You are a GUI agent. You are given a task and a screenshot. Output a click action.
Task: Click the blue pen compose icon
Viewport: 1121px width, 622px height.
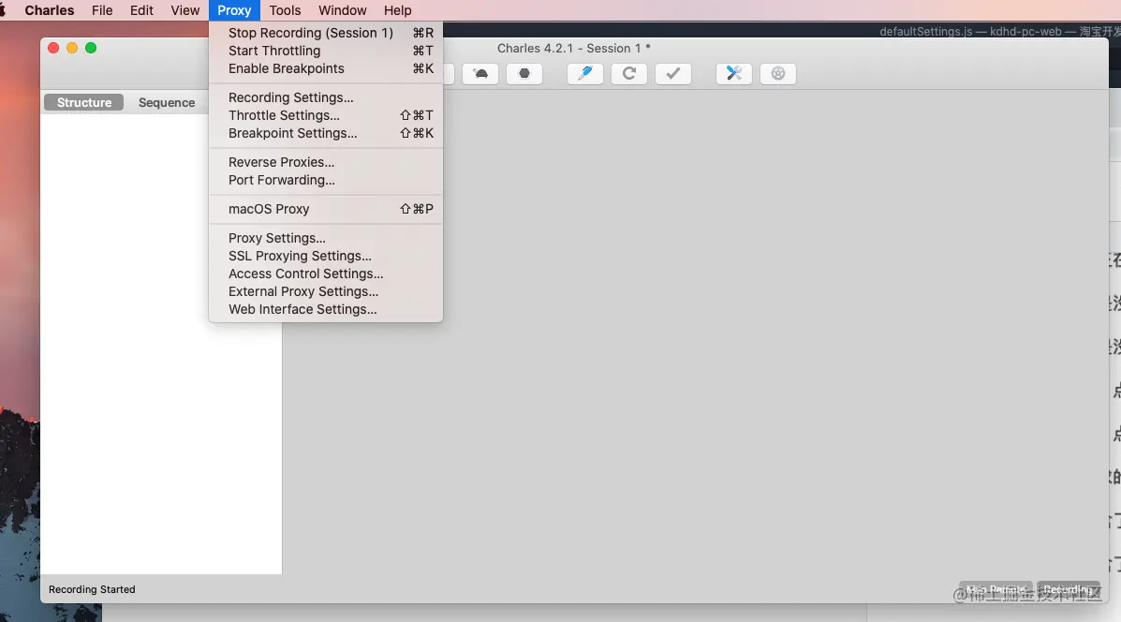[584, 74]
